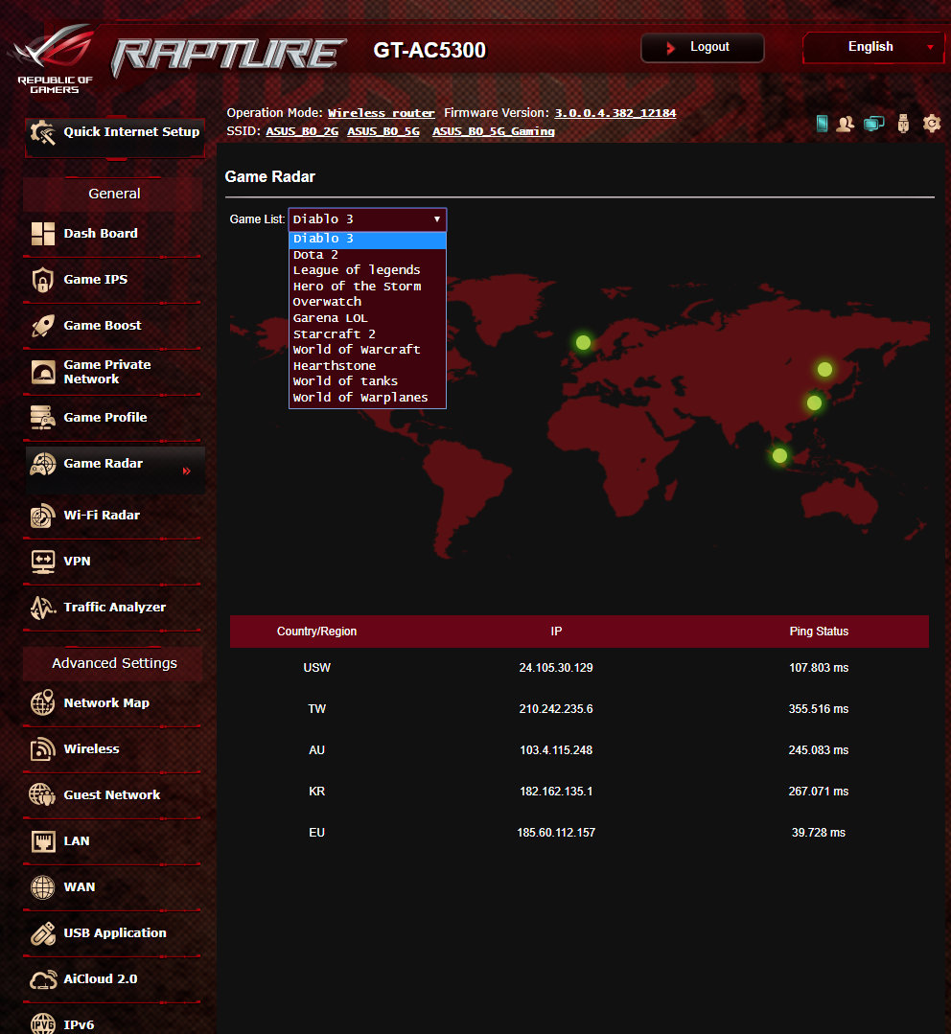
Task: Open the English language dropdown
Action: click(x=873, y=48)
